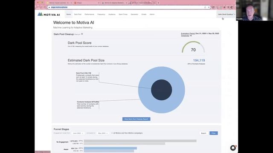Screen dimensions: 273x153
Task: Click the bookmark star in the address bar
Action: click(209, 7)
